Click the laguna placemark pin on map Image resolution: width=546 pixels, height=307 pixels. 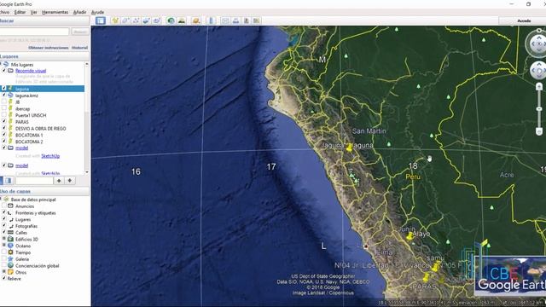[349, 148]
